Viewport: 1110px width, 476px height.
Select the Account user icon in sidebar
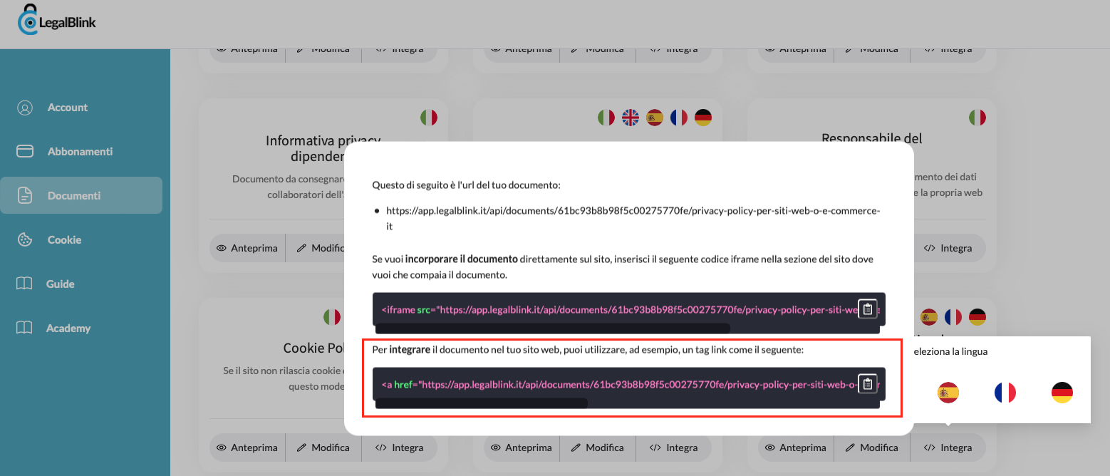pyautogui.click(x=26, y=107)
